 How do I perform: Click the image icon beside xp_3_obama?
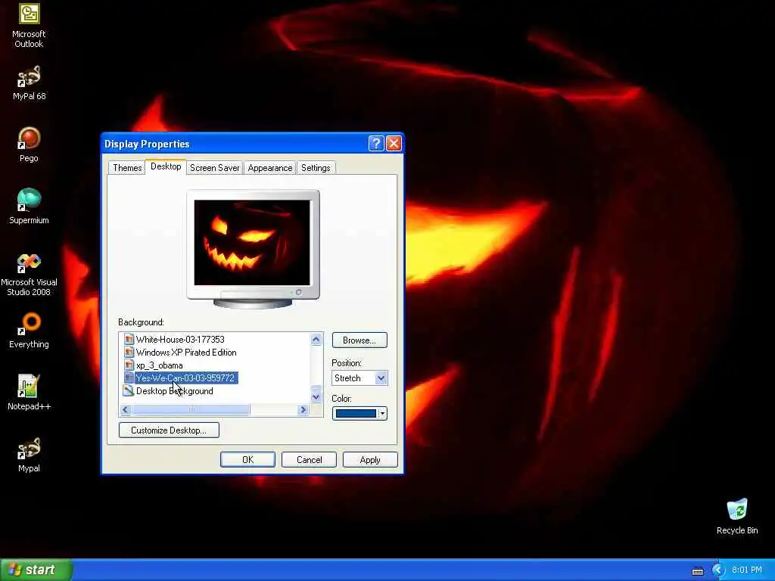[129, 365]
